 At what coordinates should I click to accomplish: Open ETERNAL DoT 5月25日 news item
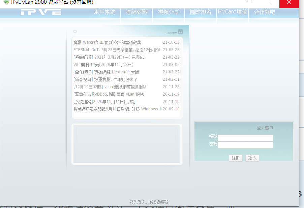(117, 50)
